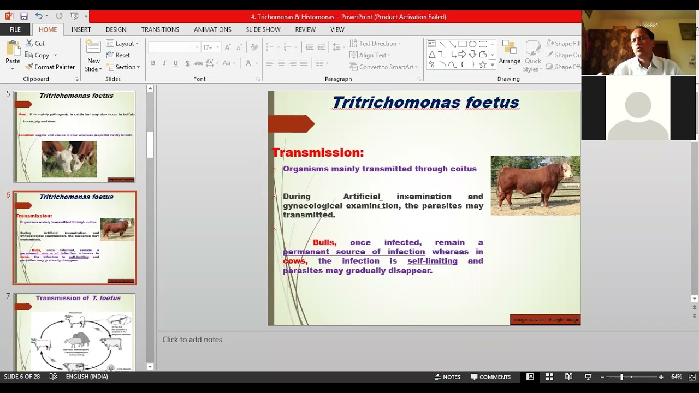
Task: Click the ENGLISH (INDIA) language indicator
Action: tap(87, 377)
